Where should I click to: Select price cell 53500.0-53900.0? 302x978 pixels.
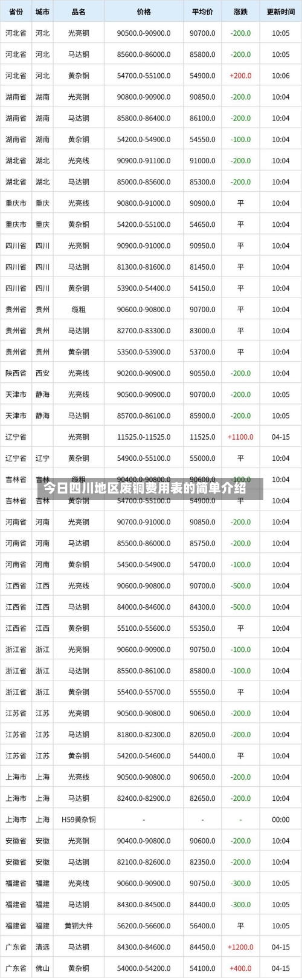144,352
